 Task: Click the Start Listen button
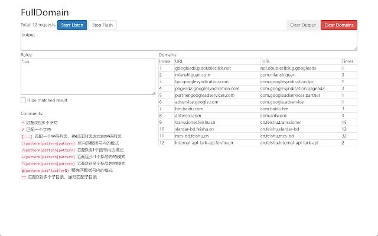72,25
